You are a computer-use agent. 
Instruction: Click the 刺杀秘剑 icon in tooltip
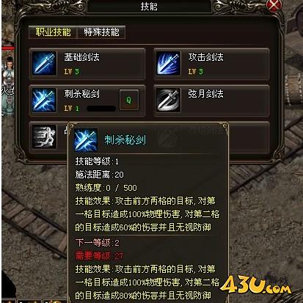click(x=86, y=140)
